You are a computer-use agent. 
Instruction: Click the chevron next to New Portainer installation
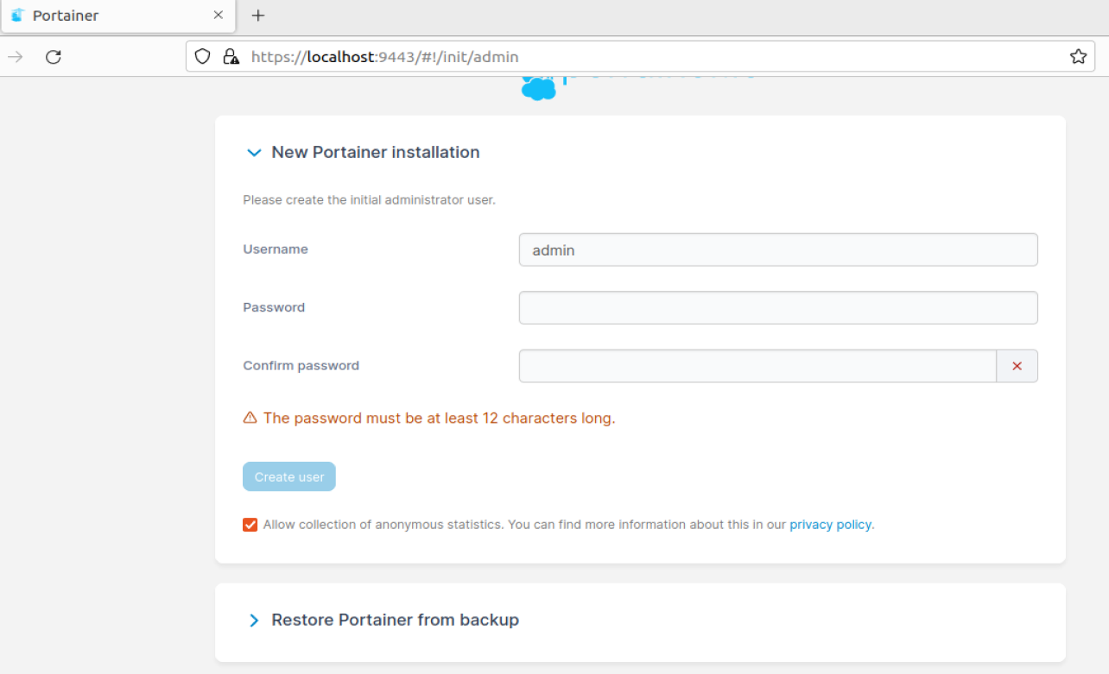pos(254,153)
